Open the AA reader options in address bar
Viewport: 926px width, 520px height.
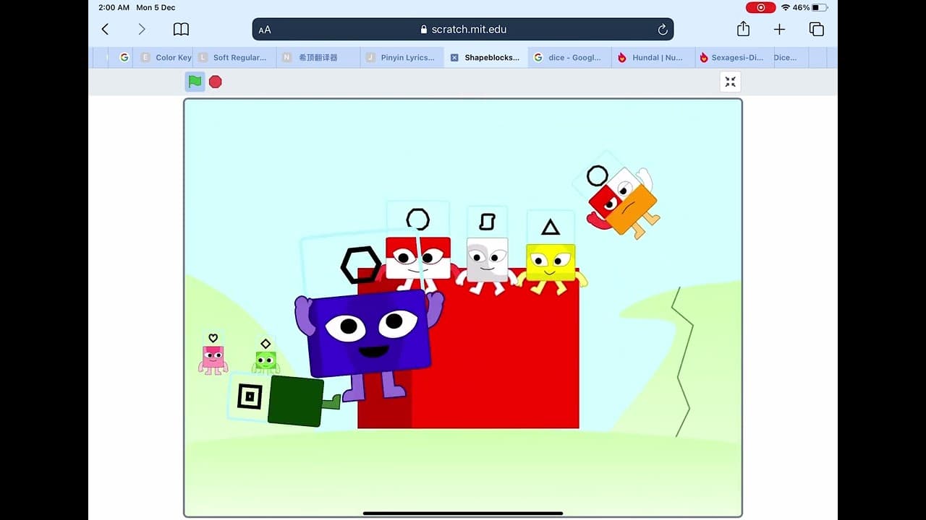tap(265, 30)
